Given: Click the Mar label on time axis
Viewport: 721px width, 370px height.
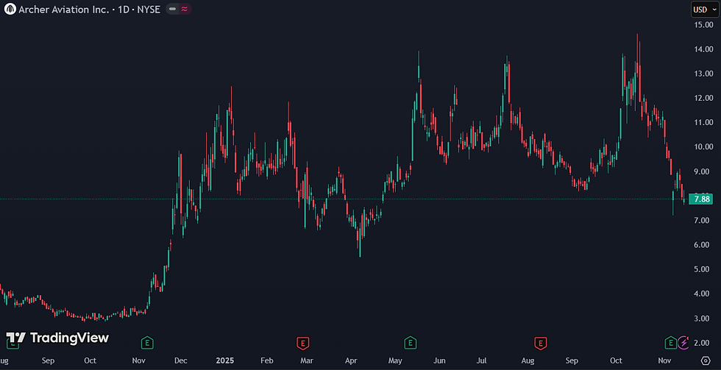Looking at the screenshot, I should [x=306, y=360].
